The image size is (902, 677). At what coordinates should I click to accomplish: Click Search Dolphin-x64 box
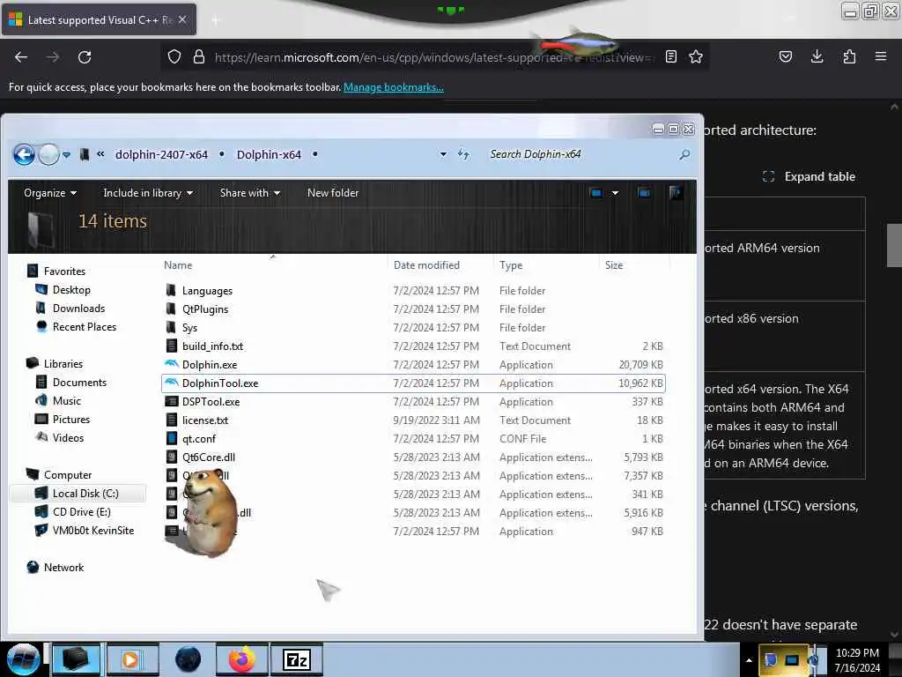tap(581, 154)
